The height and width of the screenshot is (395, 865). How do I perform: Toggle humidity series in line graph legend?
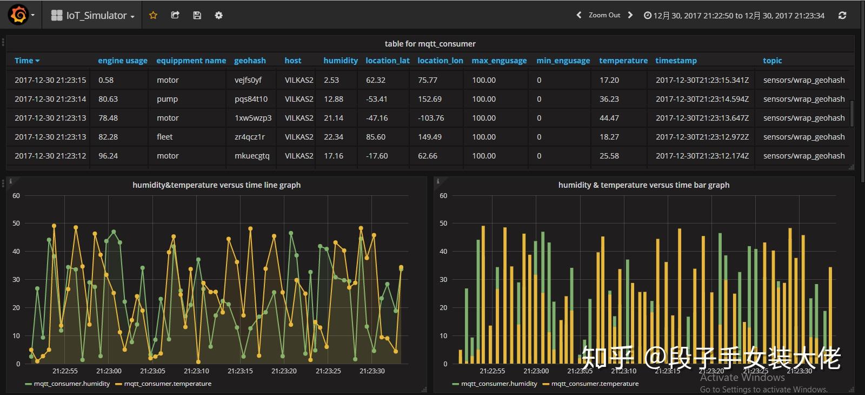tap(71, 384)
